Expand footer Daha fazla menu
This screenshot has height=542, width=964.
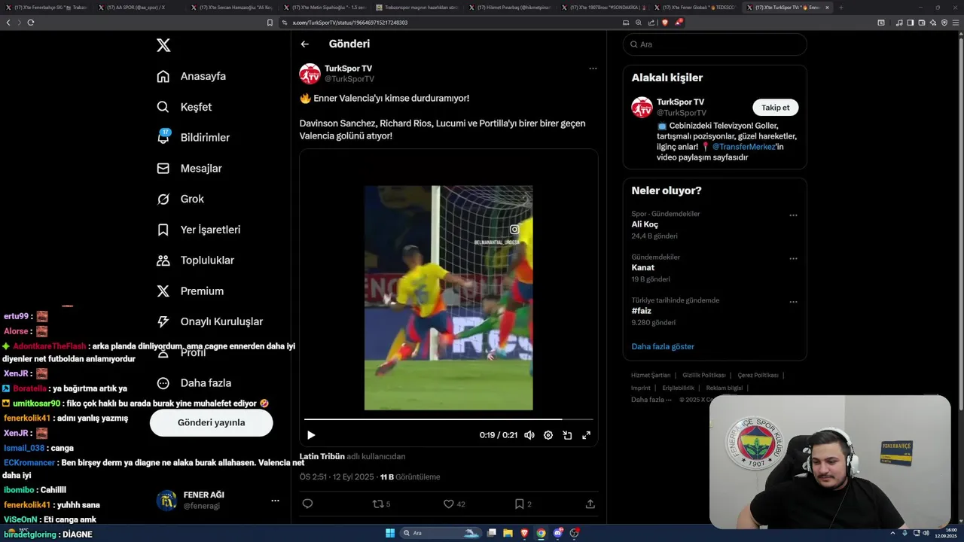(x=651, y=400)
